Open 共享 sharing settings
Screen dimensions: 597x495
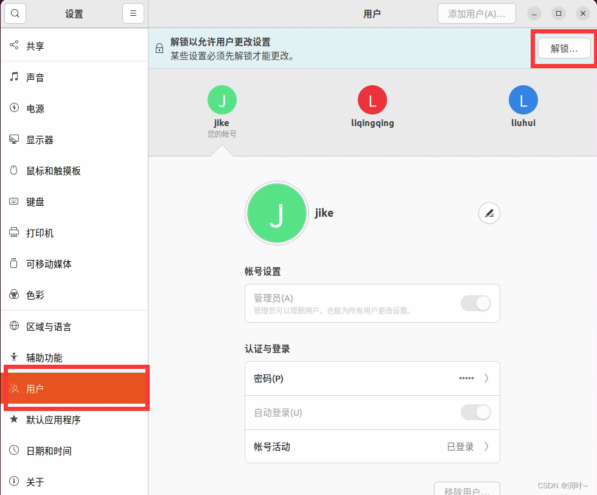pyautogui.click(x=74, y=46)
